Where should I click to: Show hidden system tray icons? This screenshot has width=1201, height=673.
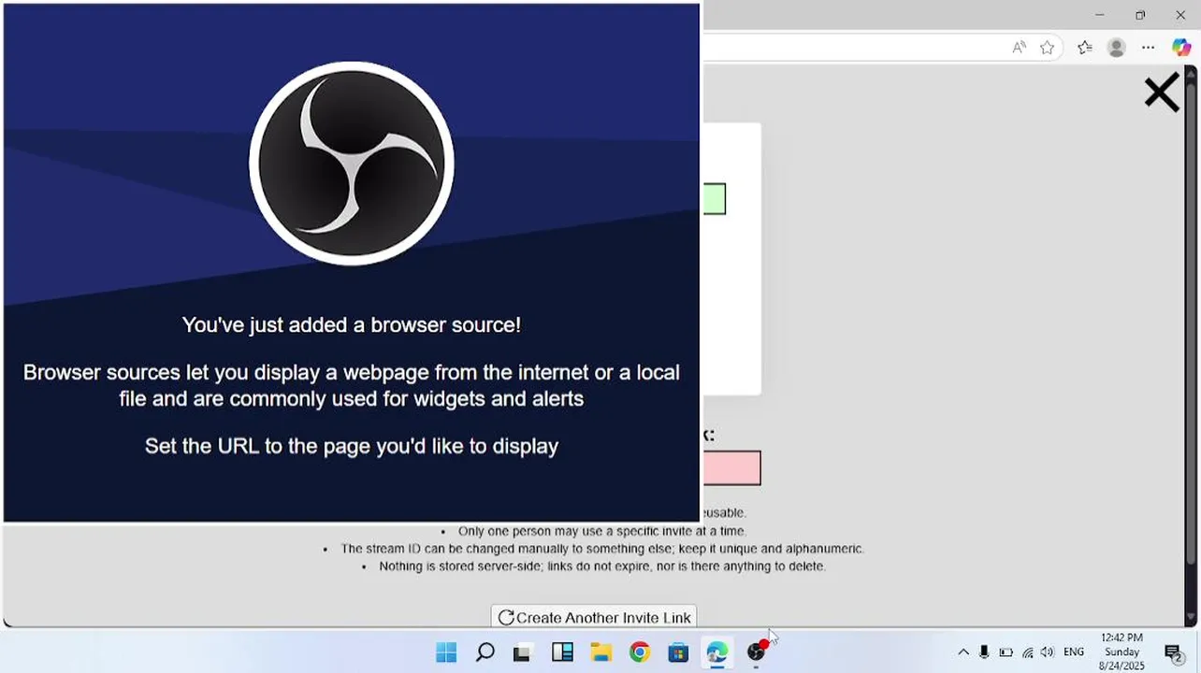pyautogui.click(x=963, y=652)
